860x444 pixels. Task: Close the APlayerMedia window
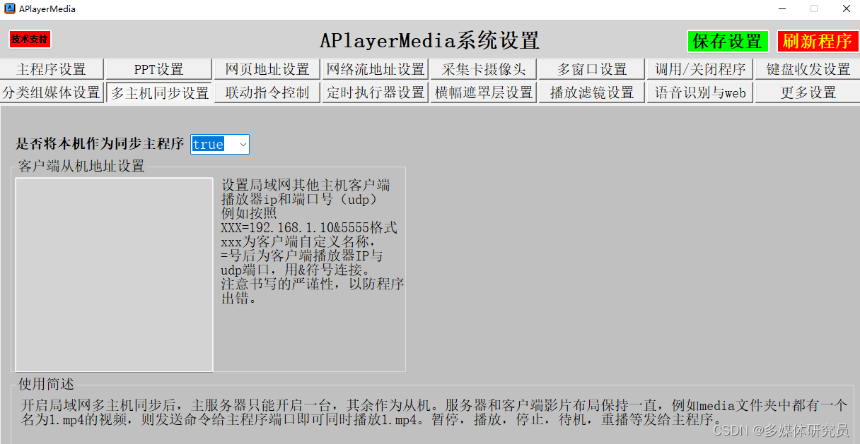click(x=846, y=9)
